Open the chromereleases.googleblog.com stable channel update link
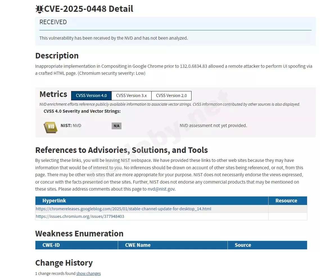Viewport: 320px width, 278px height. [x=123, y=209]
